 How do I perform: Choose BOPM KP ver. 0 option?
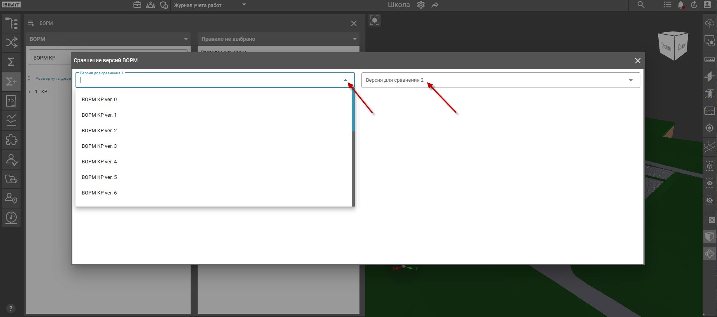pos(99,100)
